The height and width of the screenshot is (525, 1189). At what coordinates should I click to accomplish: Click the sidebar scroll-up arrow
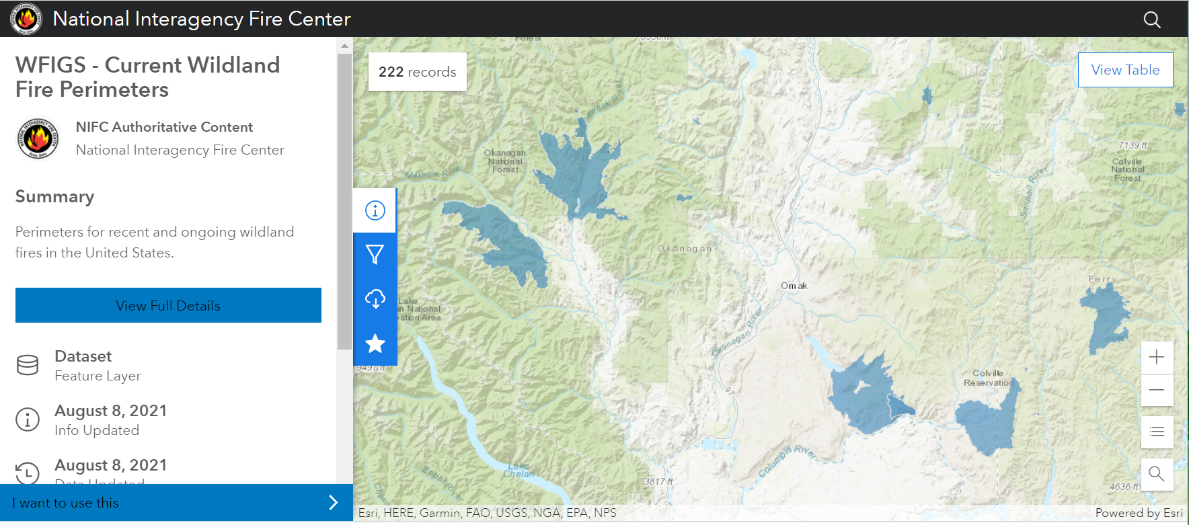tap(344, 46)
